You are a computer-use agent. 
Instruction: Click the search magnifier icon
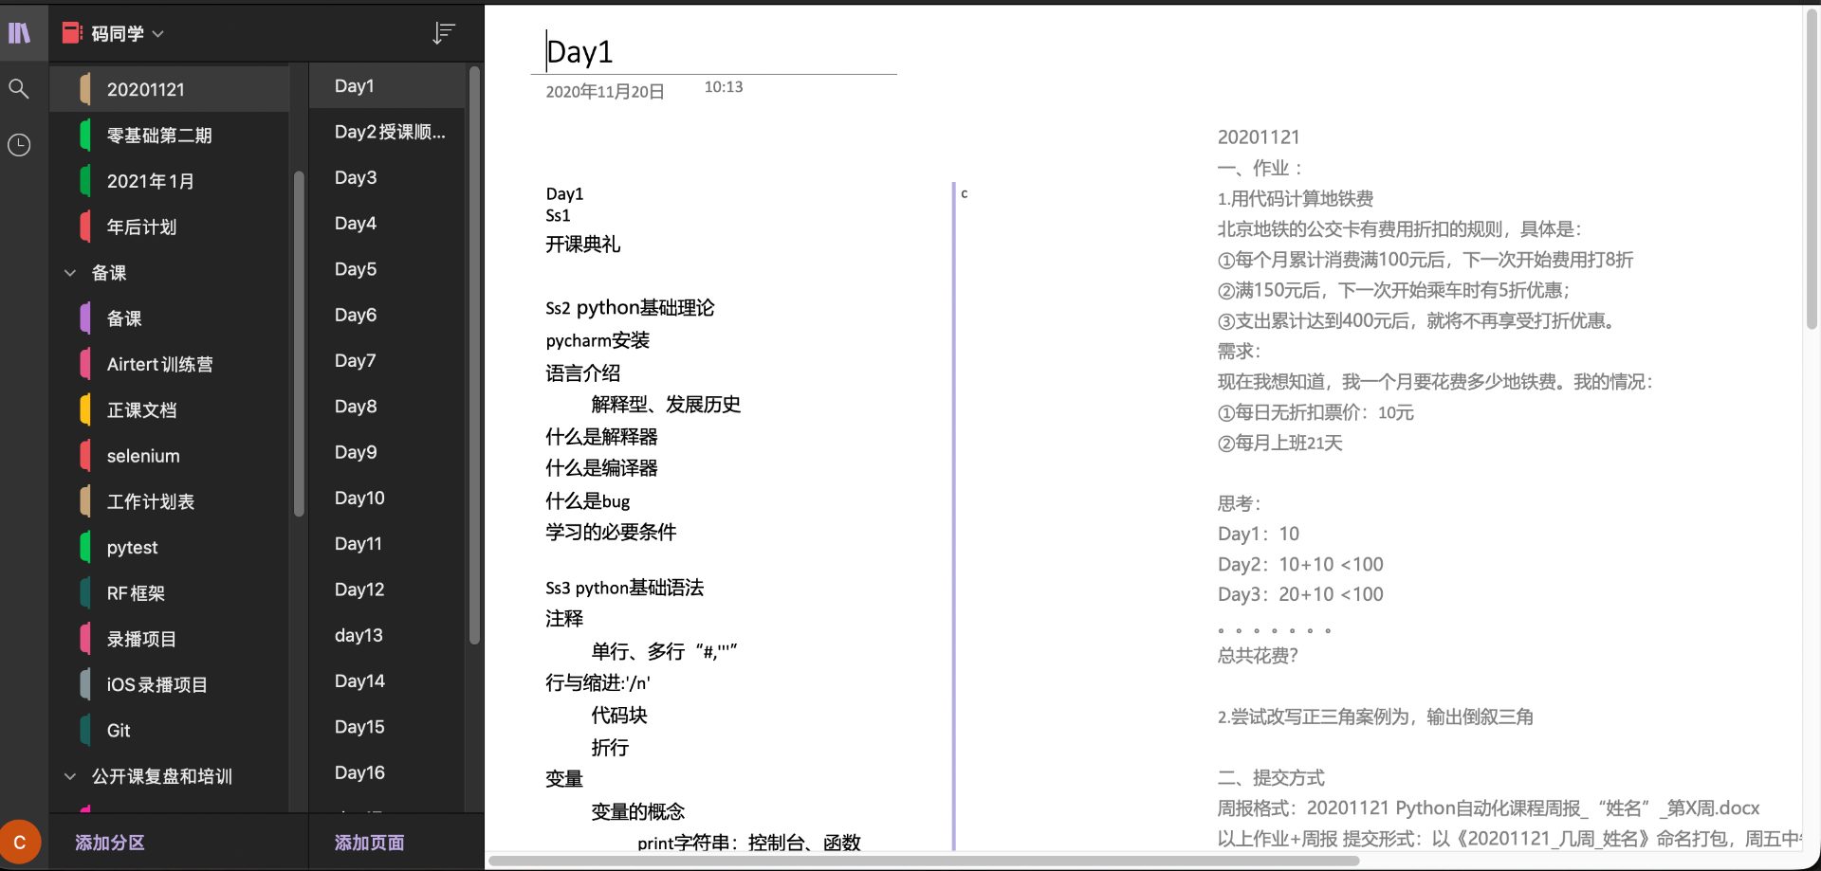point(19,89)
